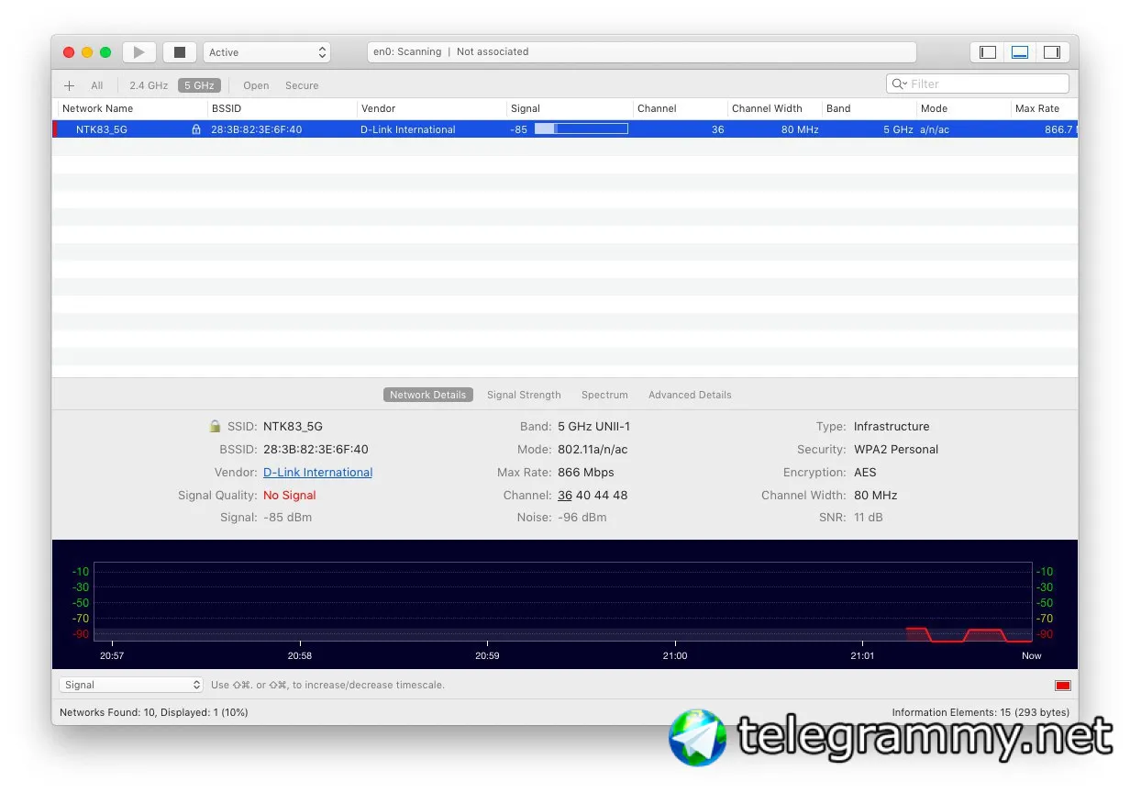Click the red graph color swatch
Image resolution: width=1130 pixels, height=793 pixels.
[1063, 686]
